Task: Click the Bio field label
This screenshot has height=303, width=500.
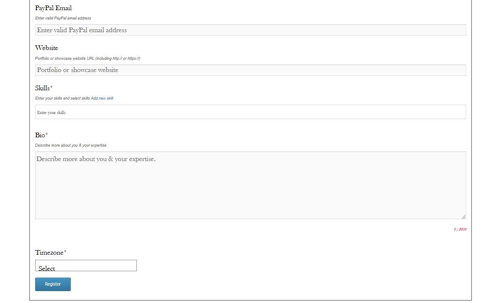Action: coord(40,135)
